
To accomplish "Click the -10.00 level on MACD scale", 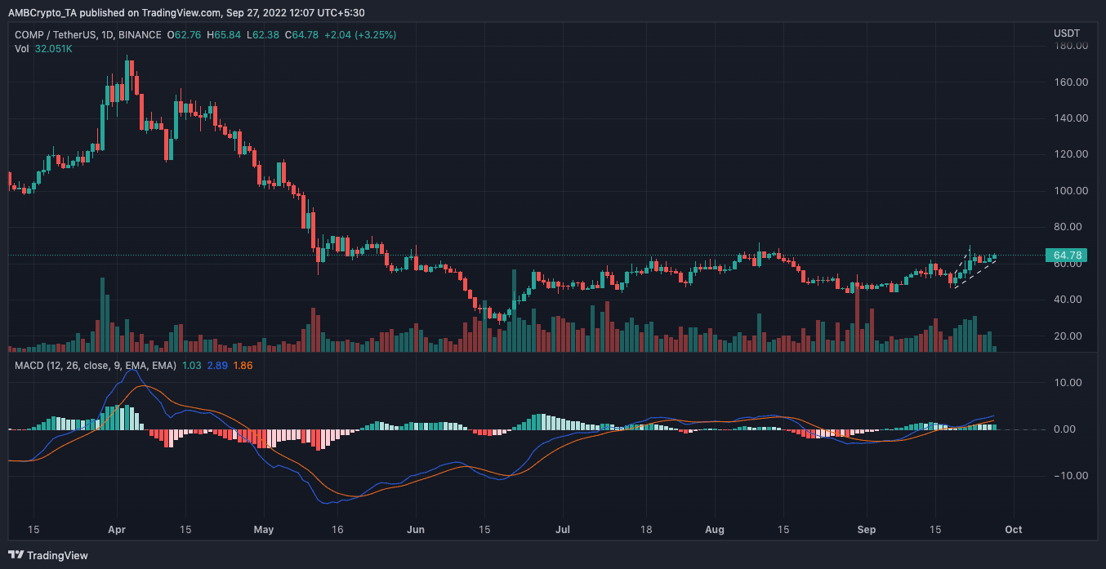I will click(1068, 476).
